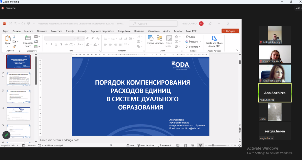Switch to the Foxit PDF tab

[x=191, y=31]
